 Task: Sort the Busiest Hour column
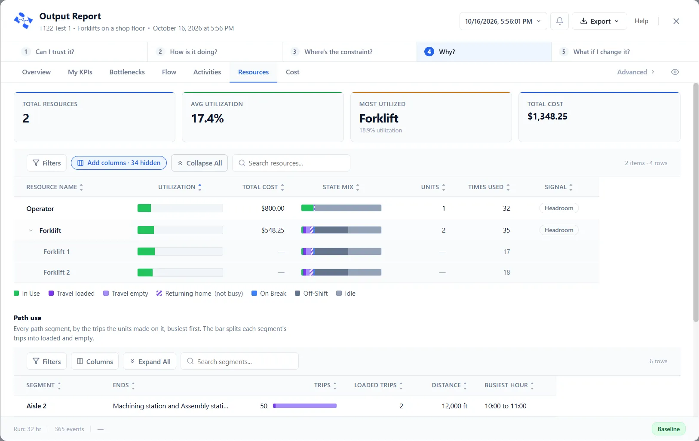[x=532, y=386]
